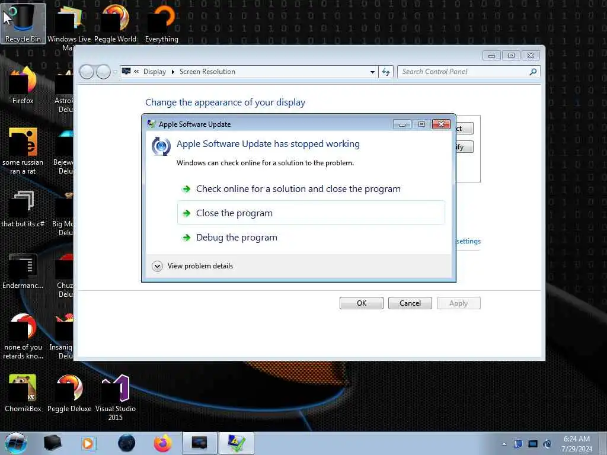Click the Back navigation button

point(87,72)
